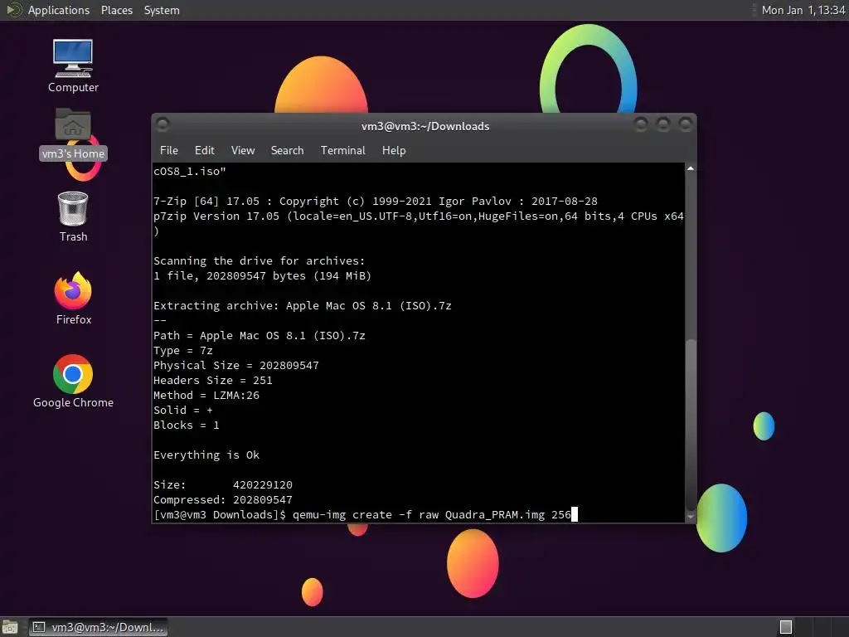
Task: Launch Google Chrome from the desktop
Action: pos(73,381)
